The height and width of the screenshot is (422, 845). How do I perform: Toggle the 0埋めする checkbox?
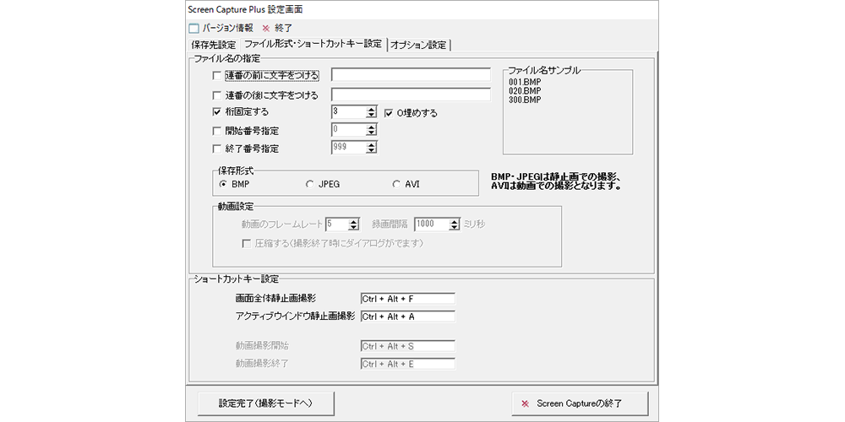(388, 113)
